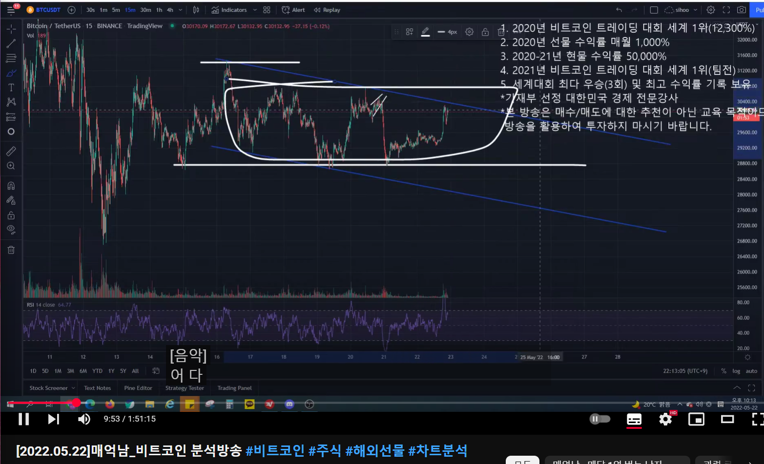This screenshot has height=464, width=764.
Task: Collapse the bottom panel with the chevron
Action: [x=737, y=388]
